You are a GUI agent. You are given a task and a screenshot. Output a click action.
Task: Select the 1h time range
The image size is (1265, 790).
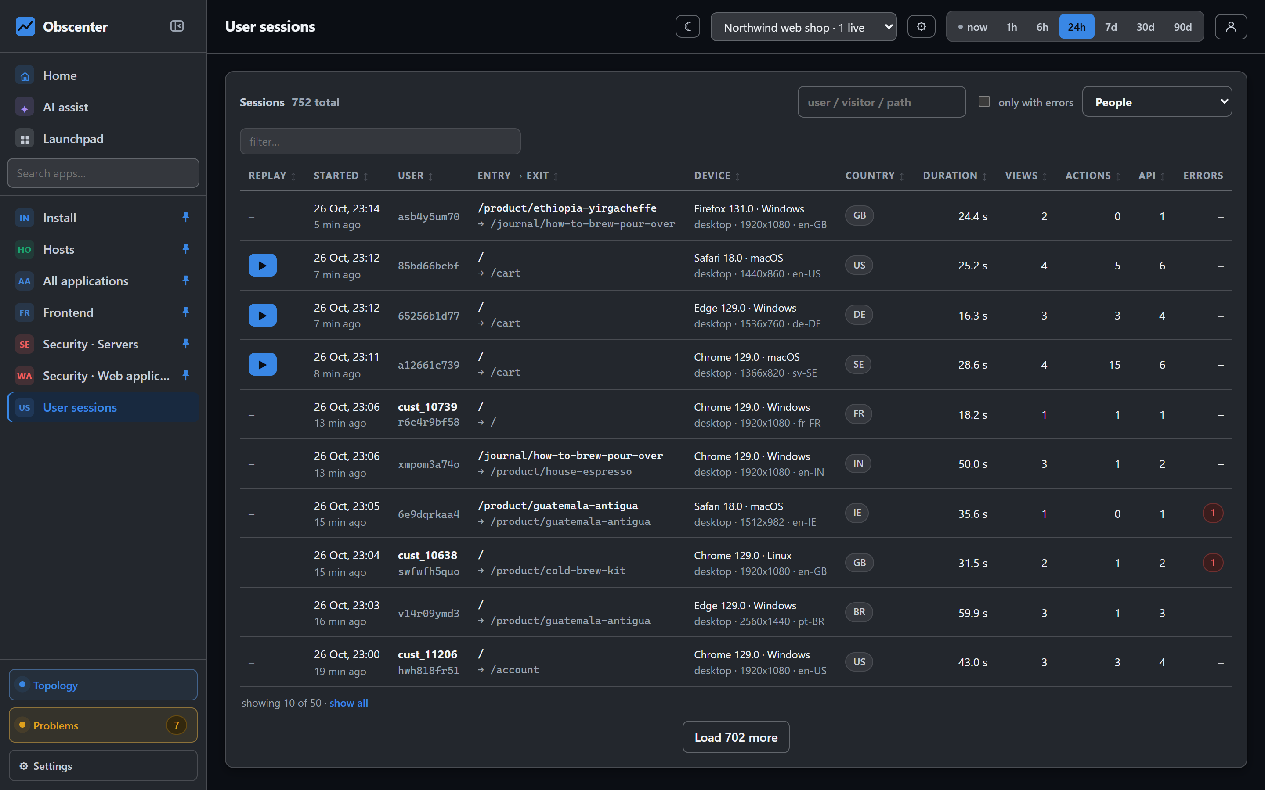point(1012,27)
